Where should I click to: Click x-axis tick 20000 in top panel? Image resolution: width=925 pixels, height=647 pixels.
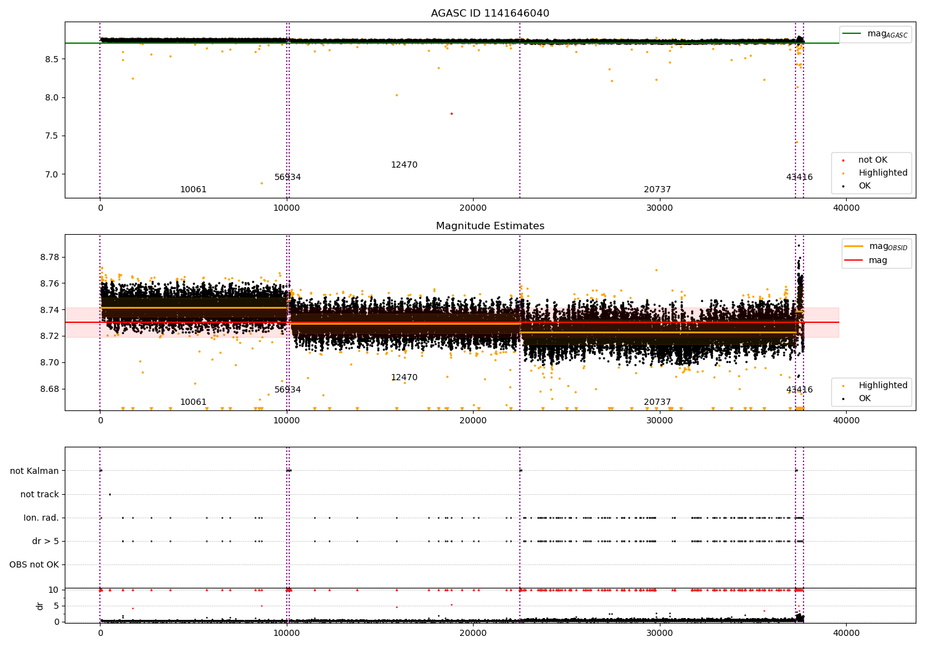click(473, 208)
